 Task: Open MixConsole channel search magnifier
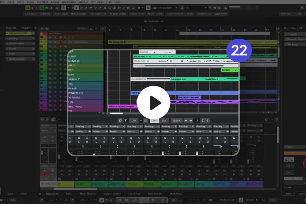pos(120,120)
